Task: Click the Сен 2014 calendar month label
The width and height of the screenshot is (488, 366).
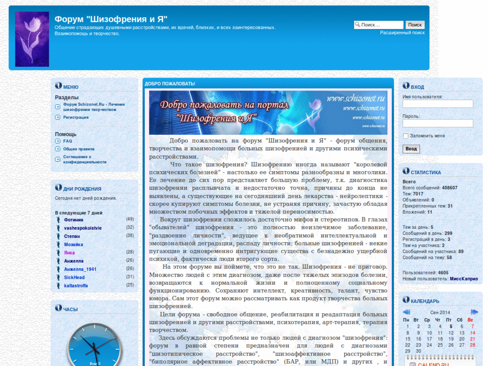Action: pos(440,312)
